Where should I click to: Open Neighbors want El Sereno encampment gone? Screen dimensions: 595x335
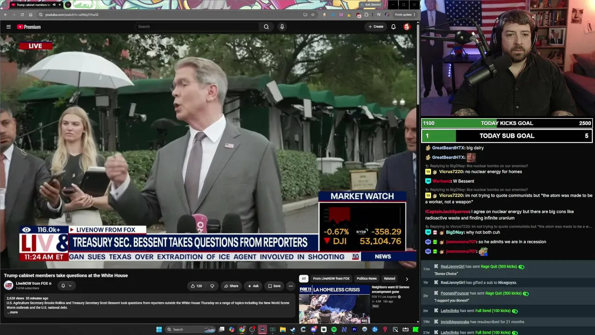tap(390, 289)
